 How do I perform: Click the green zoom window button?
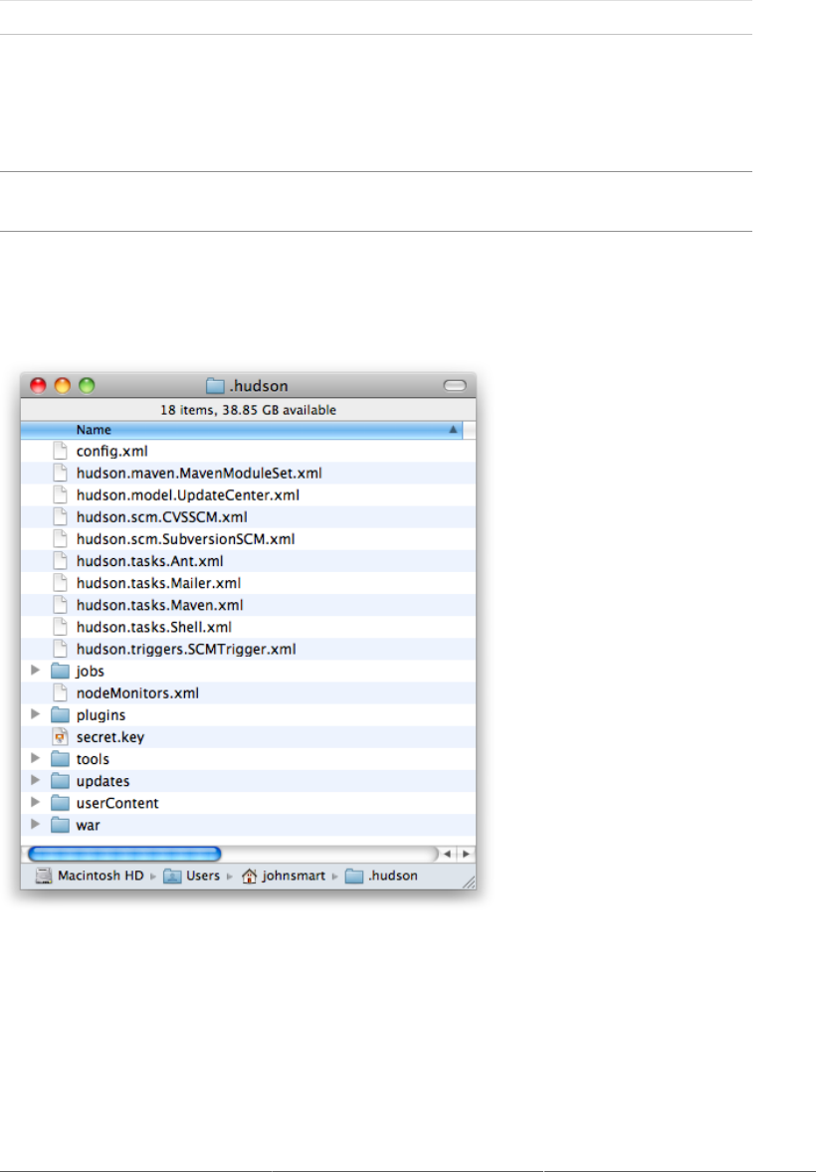[87, 386]
